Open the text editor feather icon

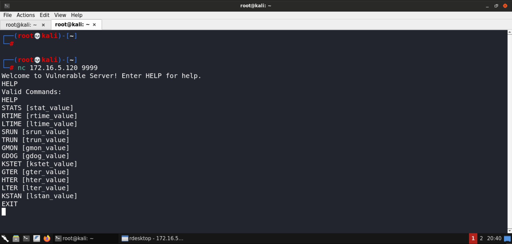[37, 238]
